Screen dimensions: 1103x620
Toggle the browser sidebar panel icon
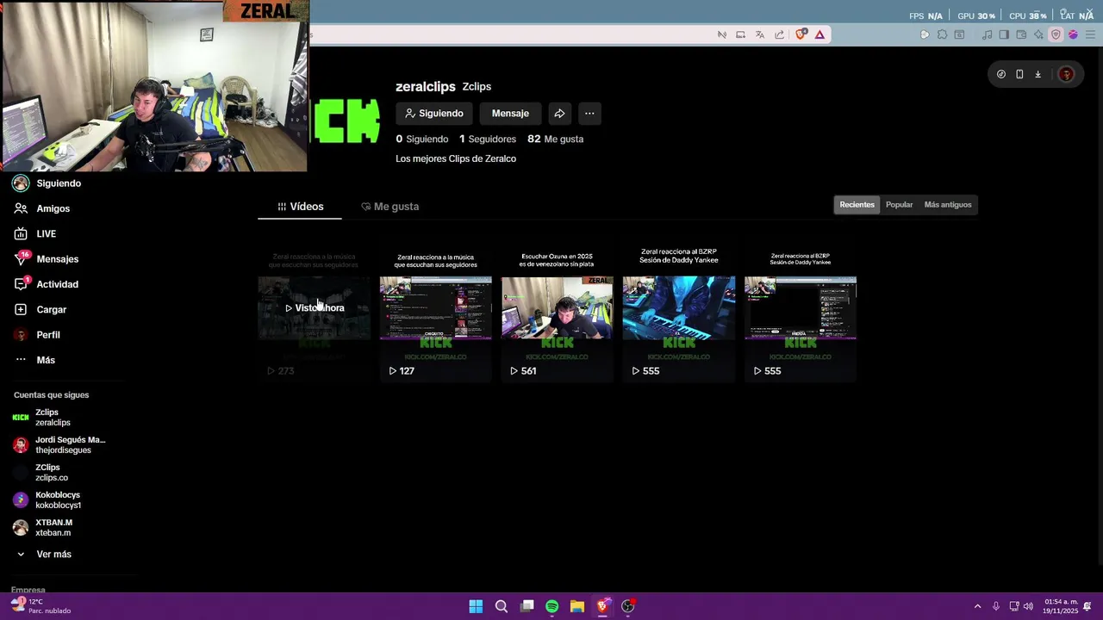coord(1004,34)
